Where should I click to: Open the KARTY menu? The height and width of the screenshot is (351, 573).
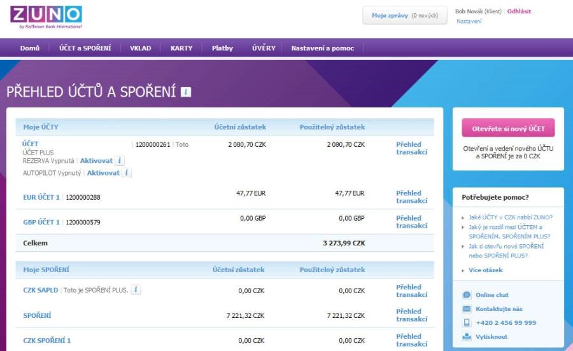point(181,48)
